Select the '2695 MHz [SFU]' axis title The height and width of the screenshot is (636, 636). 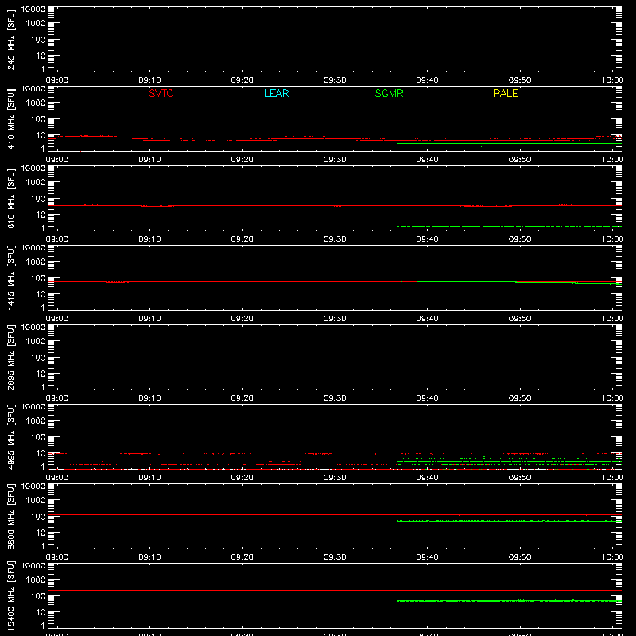point(11,357)
